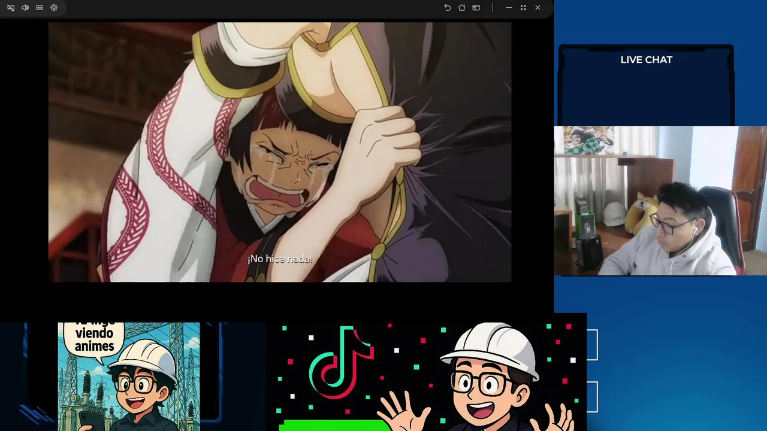Click the 'viendo animes' cartoon image
767x431 pixels.
(129, 377)
